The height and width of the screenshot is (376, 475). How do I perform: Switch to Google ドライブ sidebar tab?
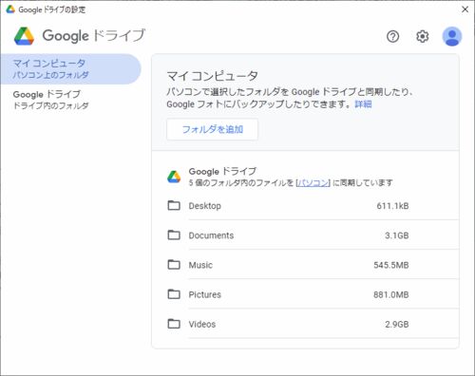pos(70,100)
